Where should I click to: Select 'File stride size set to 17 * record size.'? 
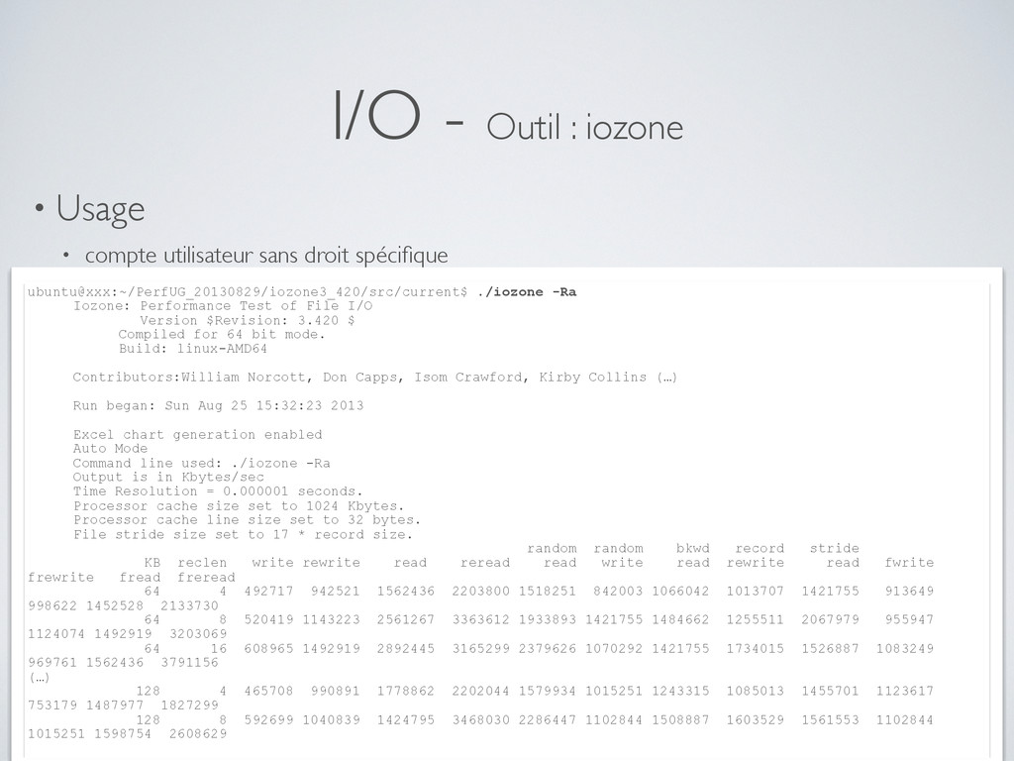(x=243, y=535)
